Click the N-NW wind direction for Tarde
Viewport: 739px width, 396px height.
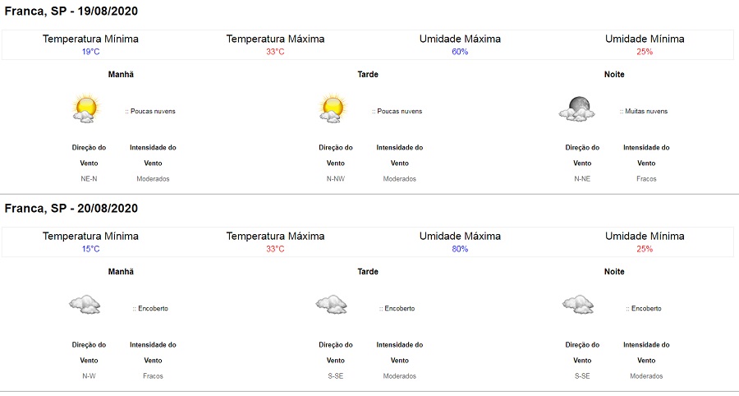(x=336, y=179)
